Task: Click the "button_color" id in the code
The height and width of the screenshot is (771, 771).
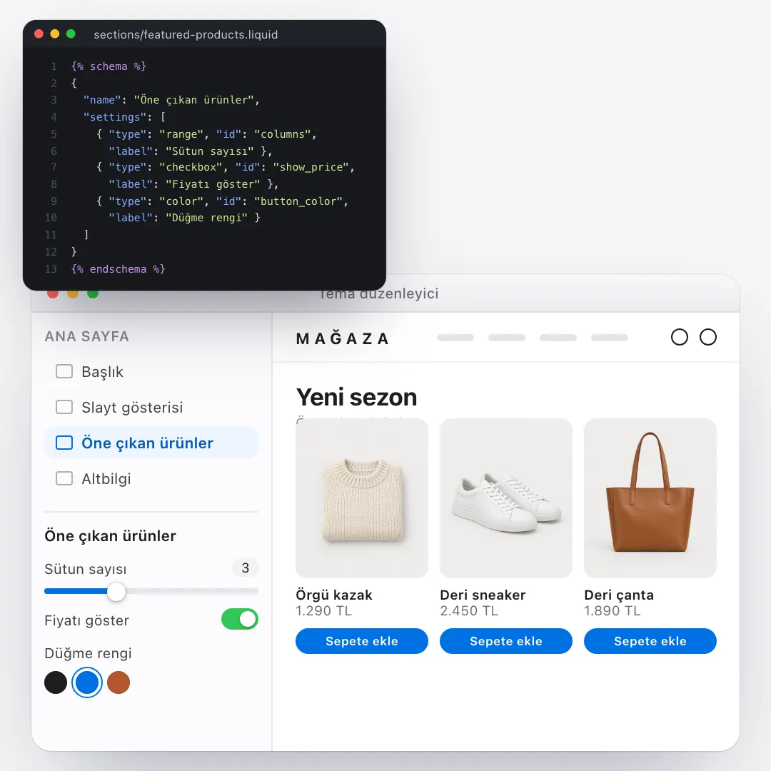Action: [x=298, y=201]
